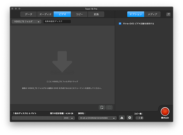This screenshot has width=183, height=135.
Task: Toggle Fit-to-DVD video compression checkbox
Action: click(x=120, y=24)
